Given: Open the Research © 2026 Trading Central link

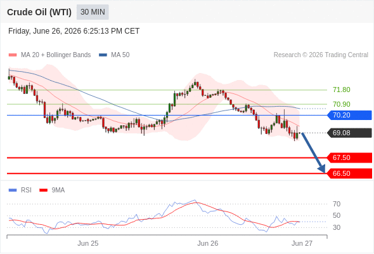Looking at the screenshot, I should [321, 55].
